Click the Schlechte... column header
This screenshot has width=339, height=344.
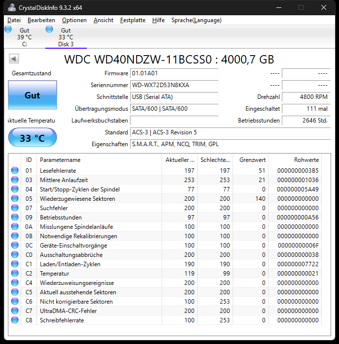pyautogui.click(x=215, y=160)
